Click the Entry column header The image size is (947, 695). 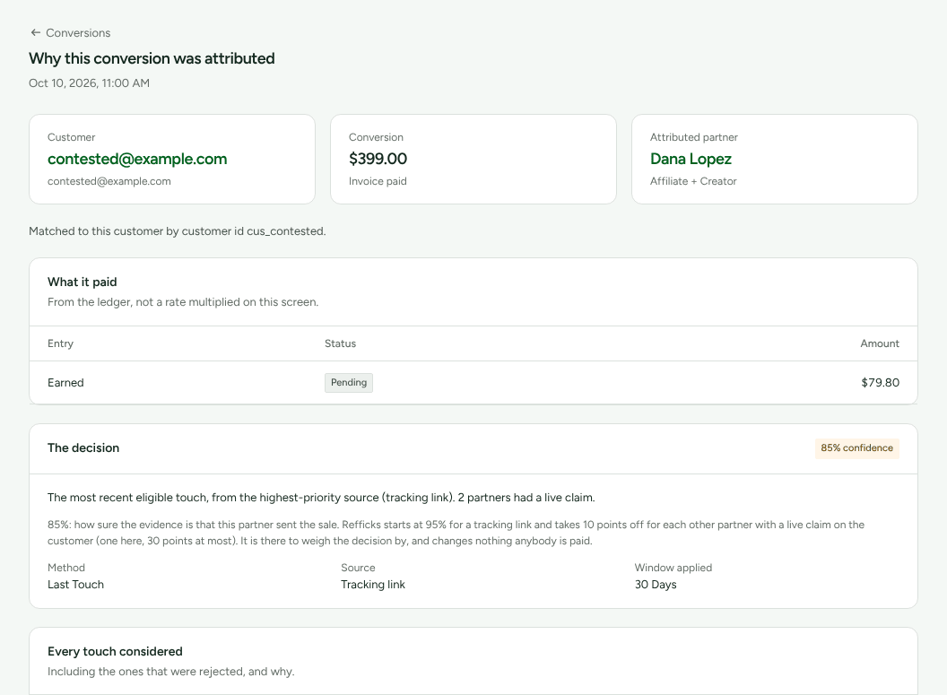[x=60, y=343]
